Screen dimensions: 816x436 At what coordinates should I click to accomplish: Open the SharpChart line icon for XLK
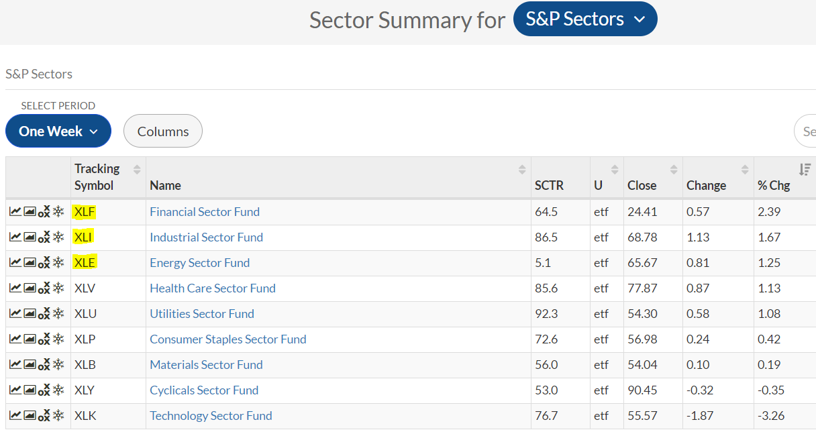click(x=15, y=416)
